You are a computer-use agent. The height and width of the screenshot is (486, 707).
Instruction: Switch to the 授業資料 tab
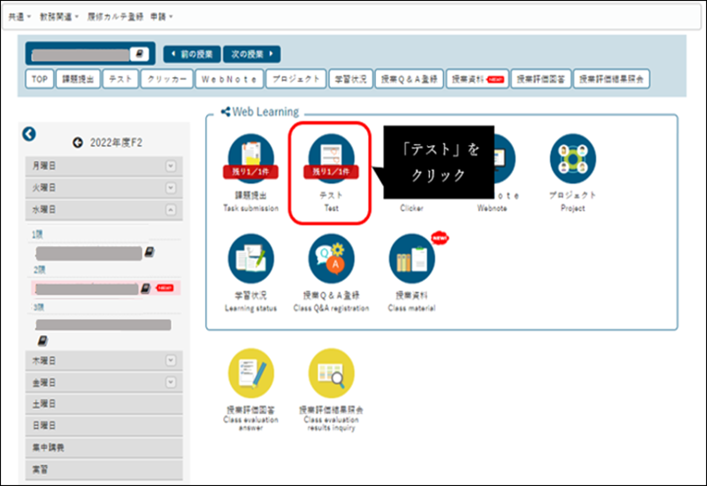[x=478, y=79]
